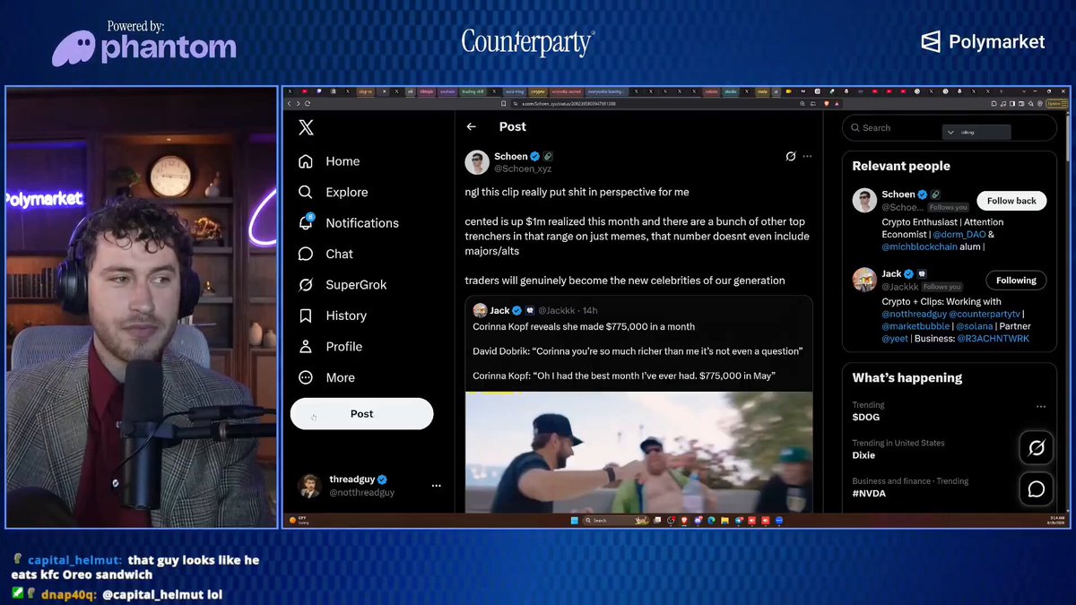Open the taskbar weather widget
Screen dimensions: 1076x605
(299, 520)
